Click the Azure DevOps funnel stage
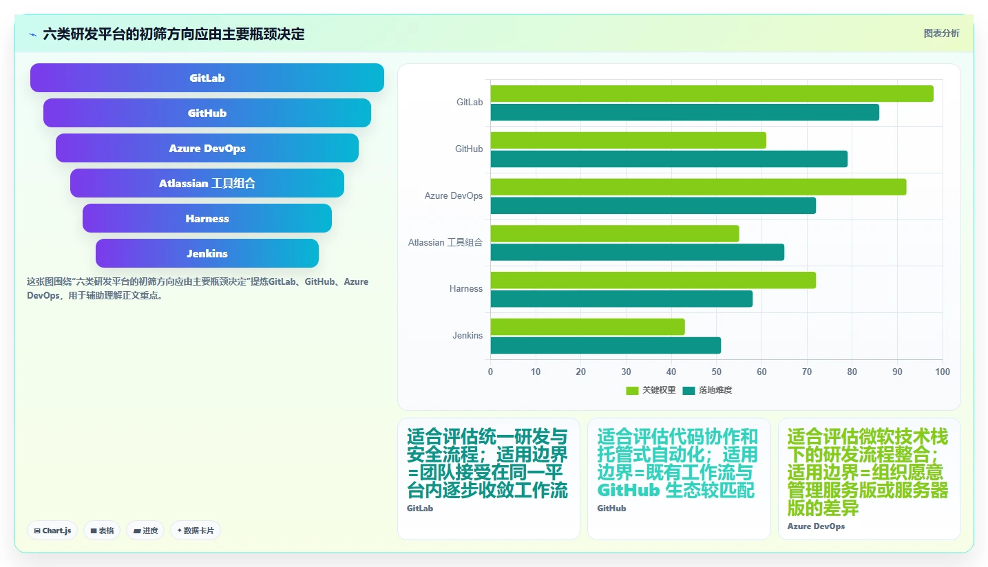Screen dimensions: 988x567 tap(207, 148)
